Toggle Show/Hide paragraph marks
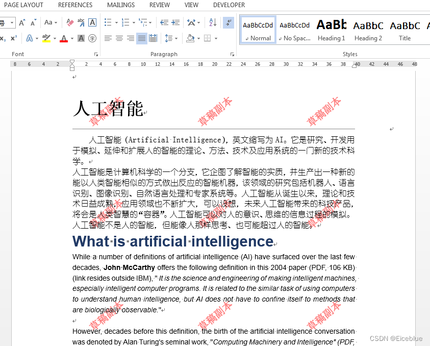The image size is (430, 346). (x=229, y=22)
